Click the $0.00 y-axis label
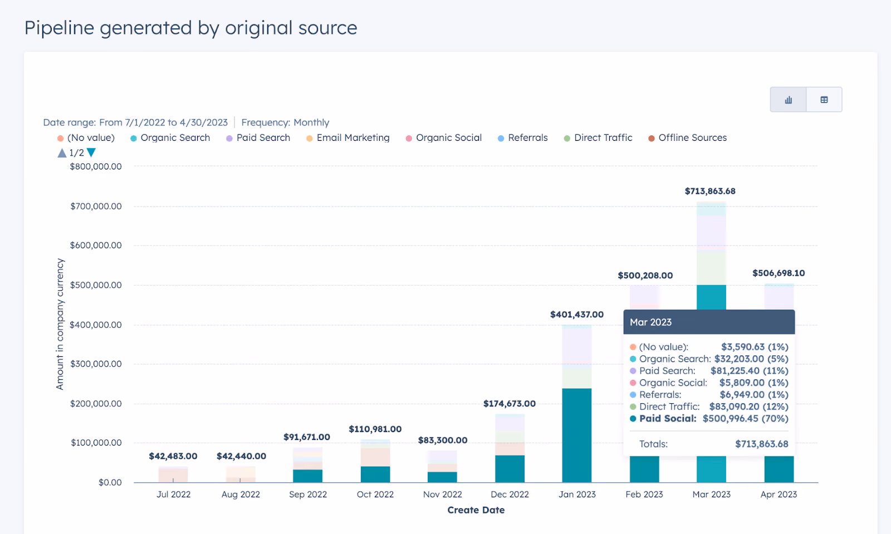This screenshot has width=891, height=534. pos(110,483)
